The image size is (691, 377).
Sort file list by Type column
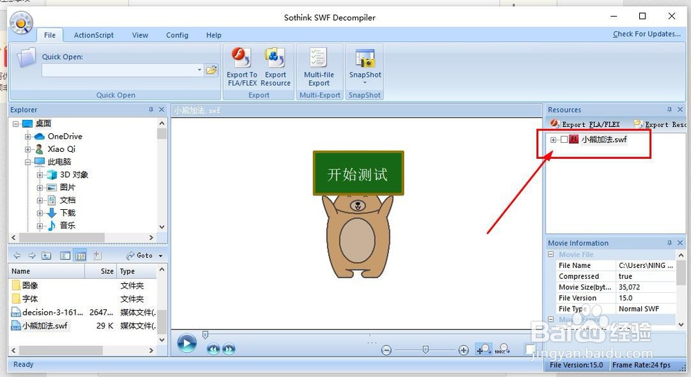click(x=137, y=271)
